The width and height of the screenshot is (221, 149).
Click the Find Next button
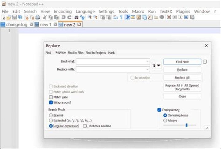point(182,62)
